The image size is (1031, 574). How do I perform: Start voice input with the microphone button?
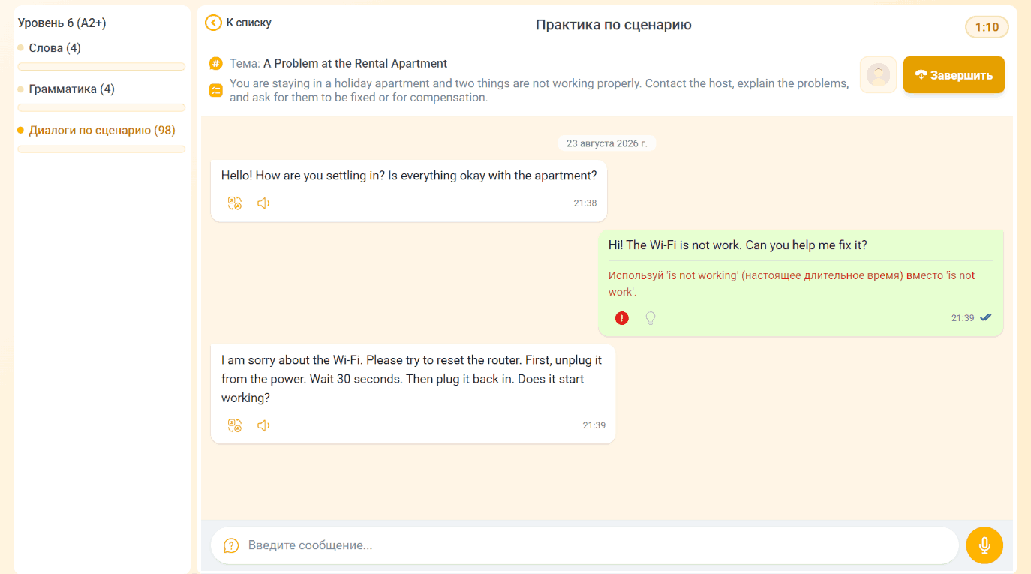pyautogui.click(x=984, y=545)
